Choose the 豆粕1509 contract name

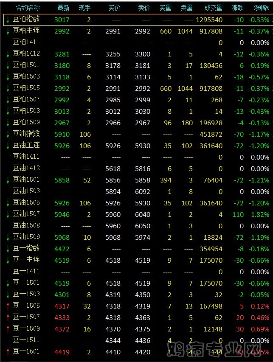tap(26, 123)
